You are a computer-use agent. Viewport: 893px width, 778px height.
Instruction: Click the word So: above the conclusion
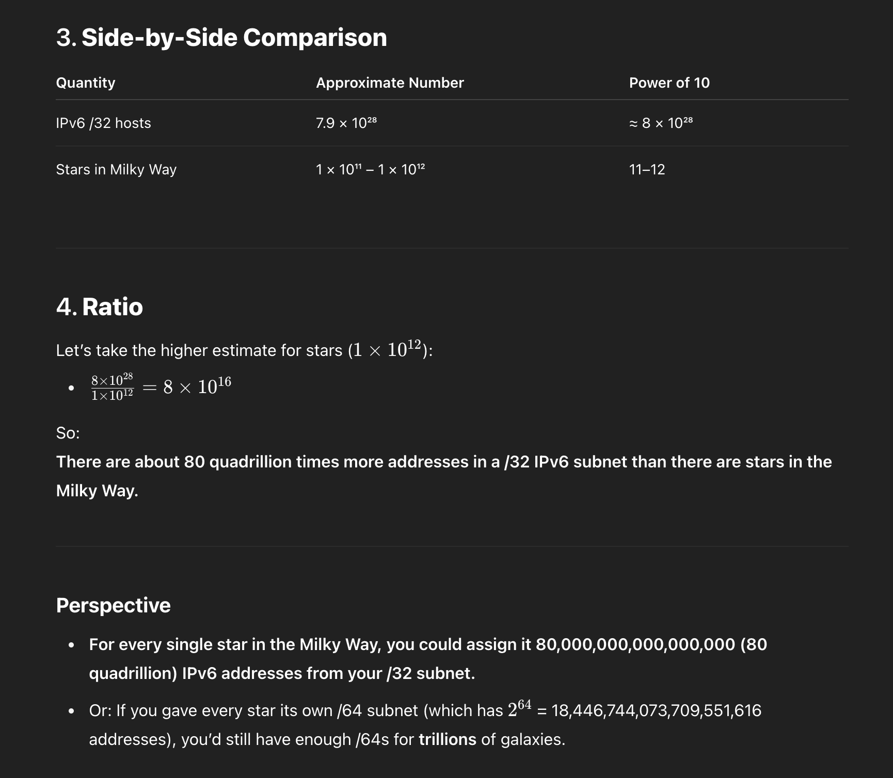[68, 433]
